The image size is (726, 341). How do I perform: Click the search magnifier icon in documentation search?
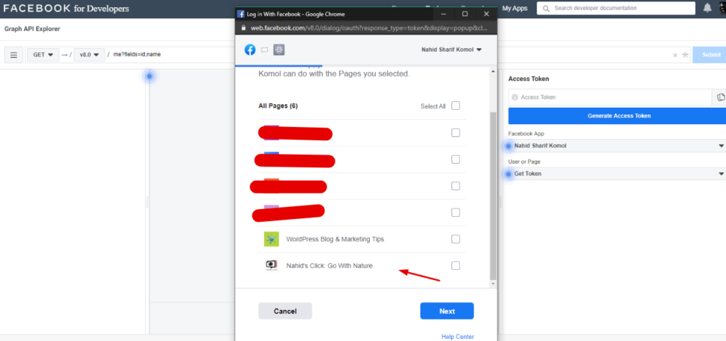click(x=547, y=9)
